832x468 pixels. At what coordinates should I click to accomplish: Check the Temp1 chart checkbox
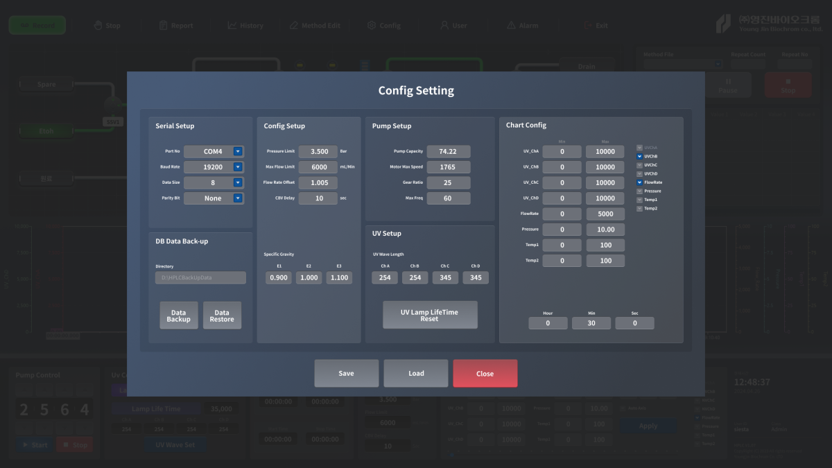tap(639, 200)
